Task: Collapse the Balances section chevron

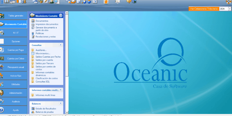Action: (60, 104)
